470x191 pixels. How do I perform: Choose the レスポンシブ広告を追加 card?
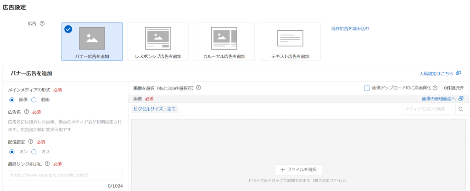click(x=158, y=41)
